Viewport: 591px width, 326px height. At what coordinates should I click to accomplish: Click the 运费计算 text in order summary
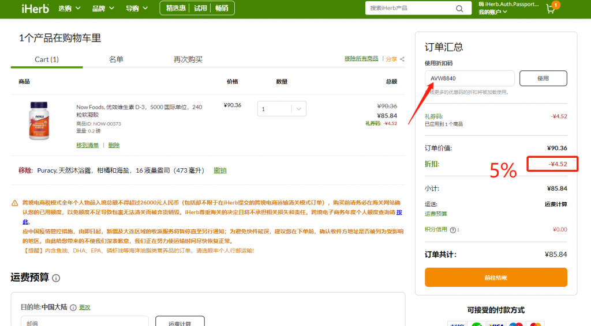[x=556, y=204]
